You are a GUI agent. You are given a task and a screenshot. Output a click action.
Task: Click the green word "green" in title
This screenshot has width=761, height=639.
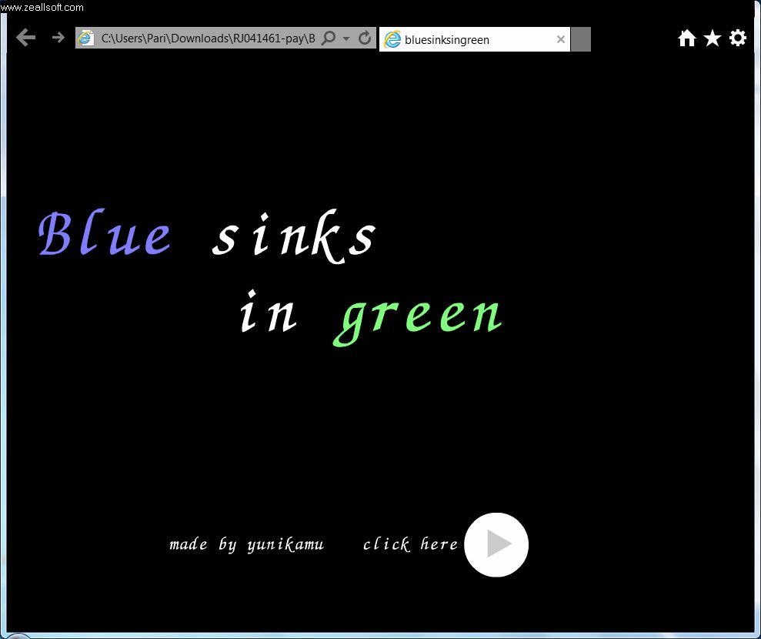coord(419,316)
